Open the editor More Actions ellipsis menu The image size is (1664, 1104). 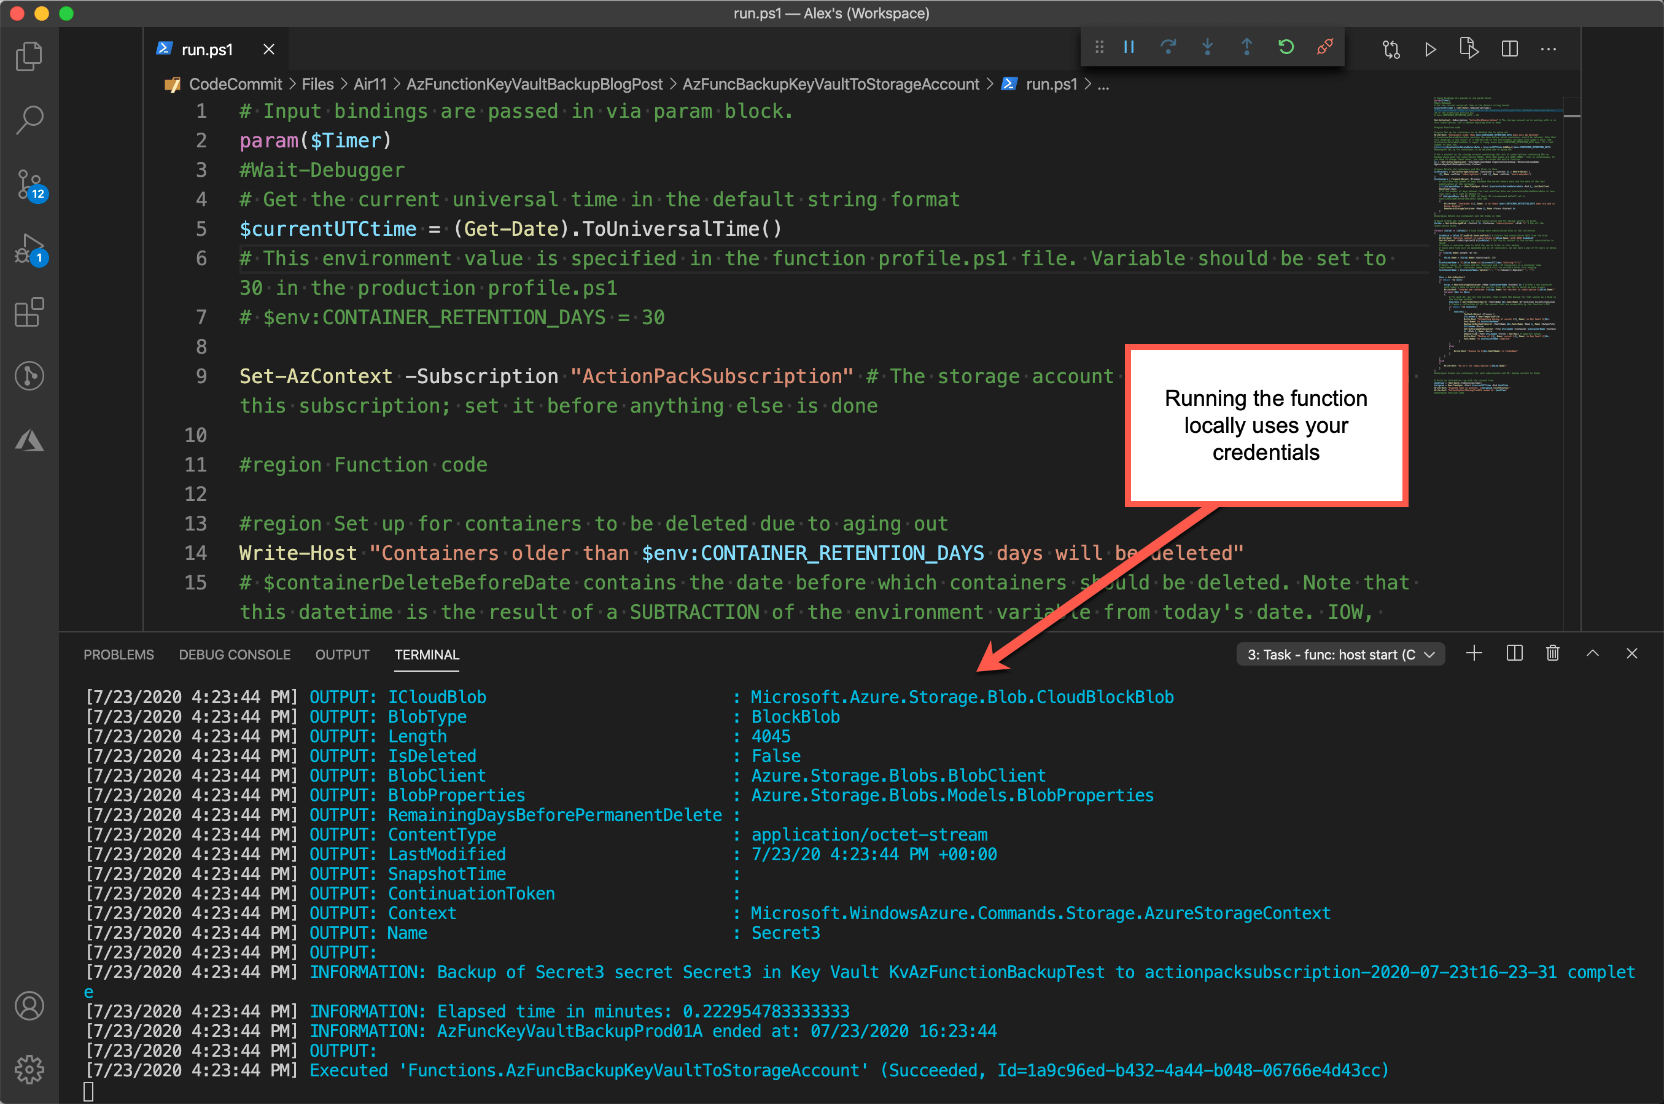tap(1549, 49)
